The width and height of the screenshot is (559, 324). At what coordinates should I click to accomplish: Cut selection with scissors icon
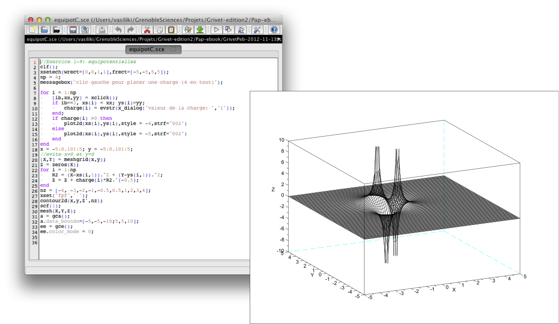147,30
